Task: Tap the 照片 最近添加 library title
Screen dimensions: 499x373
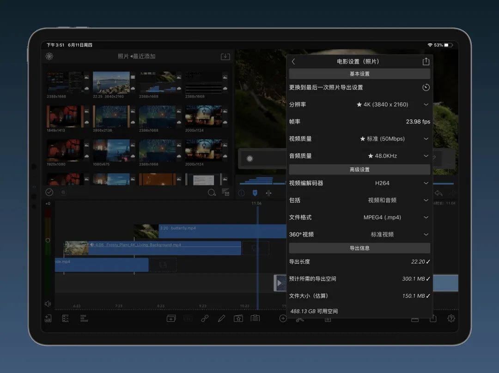Action: pyautogui.click(x=136, y=56)
